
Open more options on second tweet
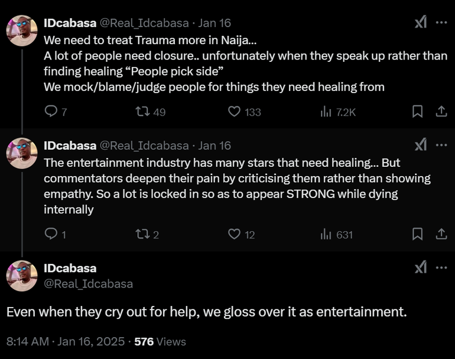click(441, 145)
